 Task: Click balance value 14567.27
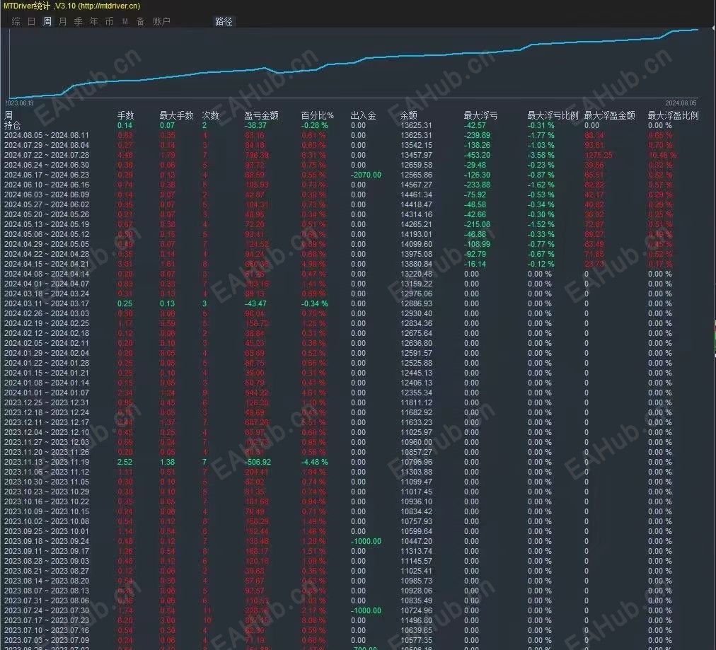pos(417,185)
